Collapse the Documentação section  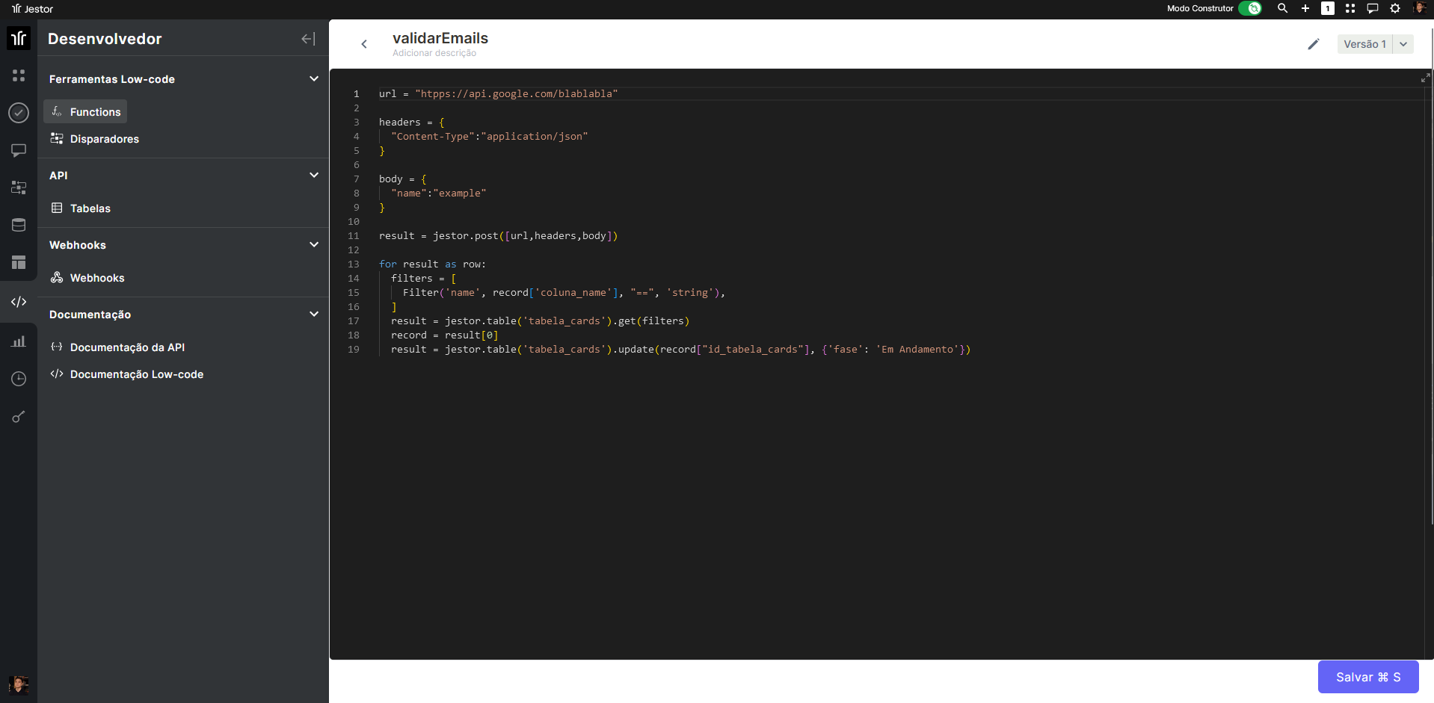(x=314, y=314)
